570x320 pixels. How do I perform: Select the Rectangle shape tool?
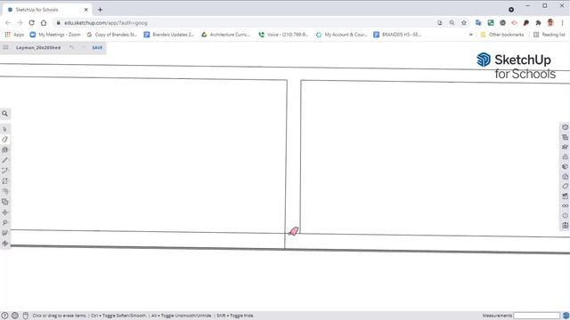(4, 181)
